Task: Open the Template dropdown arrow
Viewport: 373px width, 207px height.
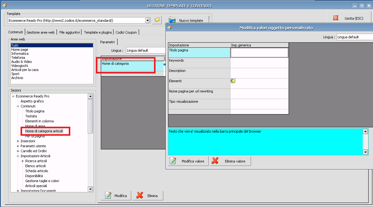Action: pyautogui.click(x=148, y=21)
